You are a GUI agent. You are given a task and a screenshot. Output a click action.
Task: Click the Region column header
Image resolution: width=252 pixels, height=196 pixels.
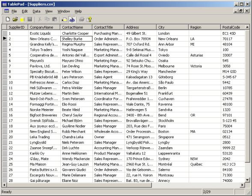click(205, 27)
